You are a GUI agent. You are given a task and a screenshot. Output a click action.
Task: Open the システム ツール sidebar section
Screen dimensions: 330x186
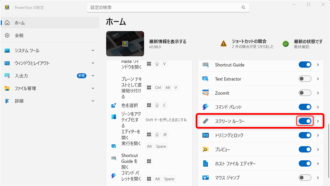50,50
